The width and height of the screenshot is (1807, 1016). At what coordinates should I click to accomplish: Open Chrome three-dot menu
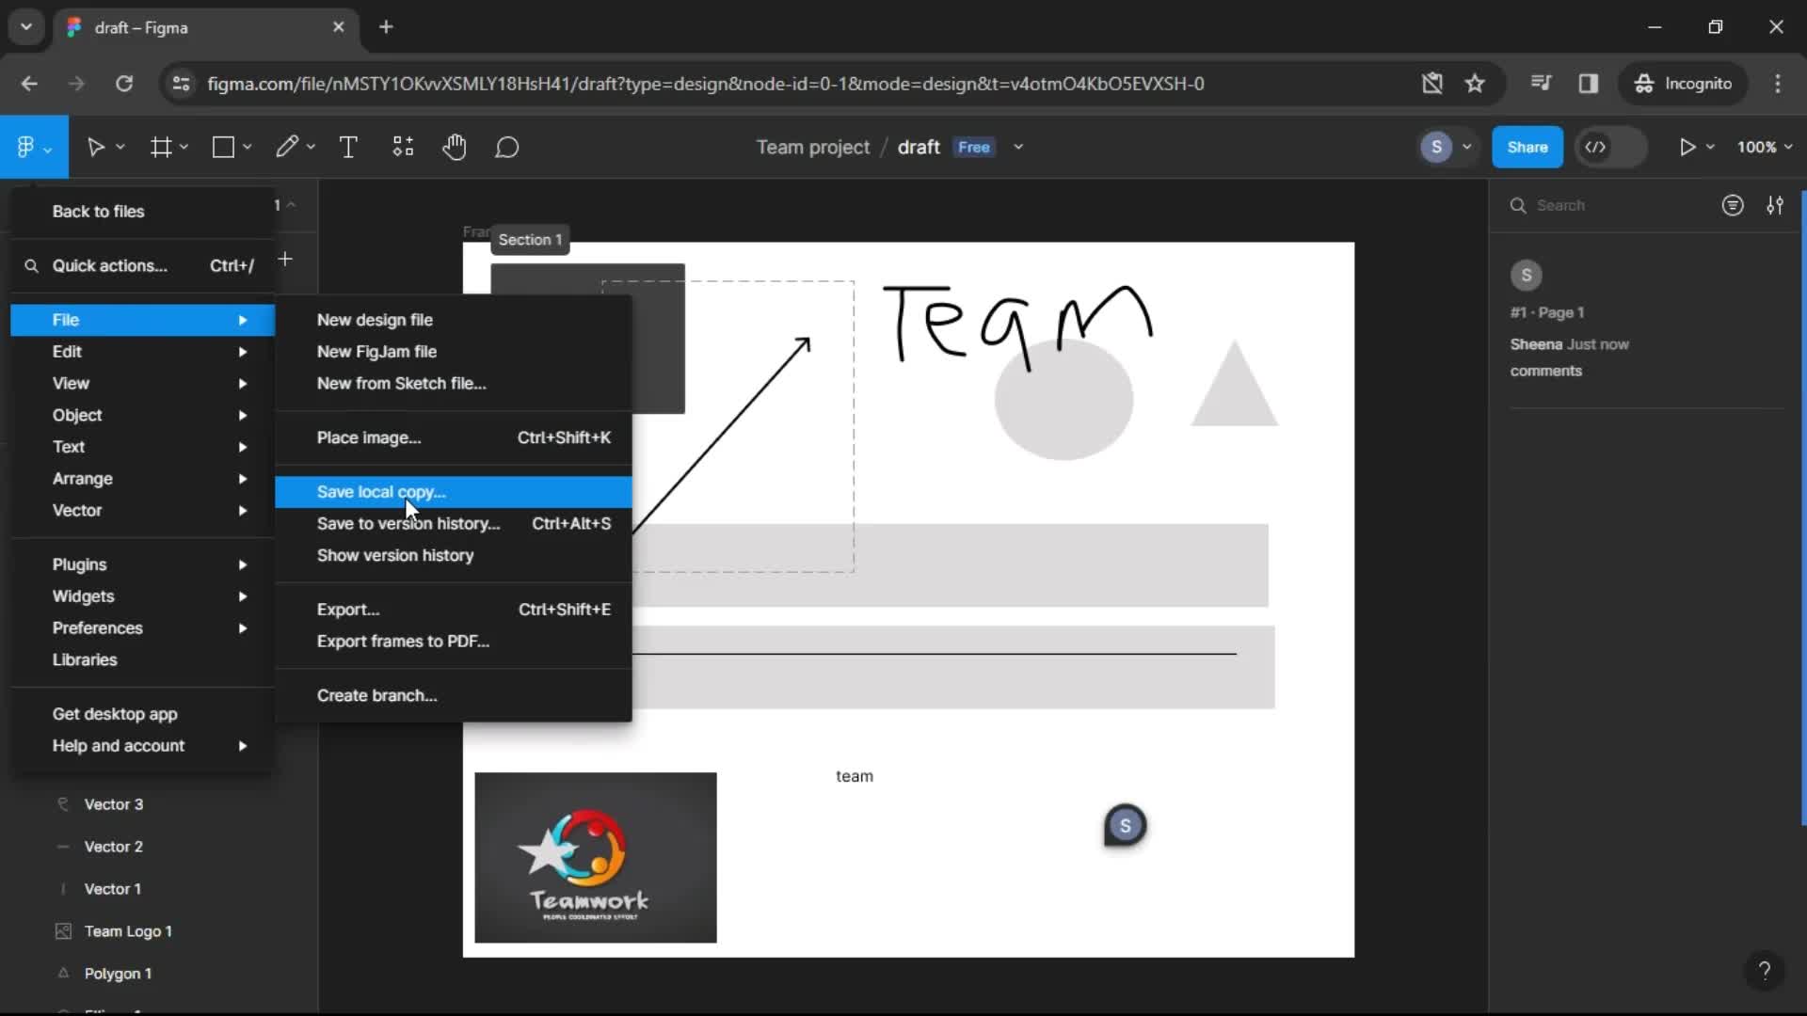(1778, 83)
